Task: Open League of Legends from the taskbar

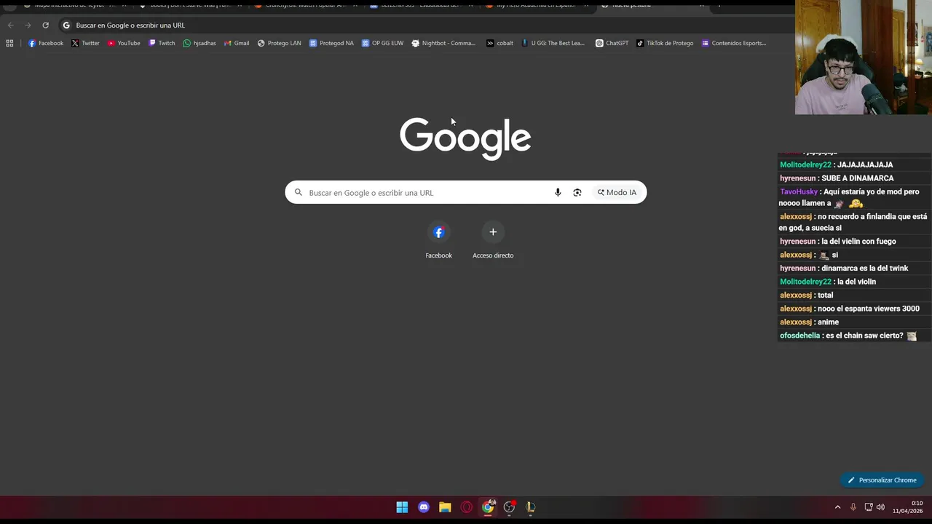Action: click(x=531, y=507)
